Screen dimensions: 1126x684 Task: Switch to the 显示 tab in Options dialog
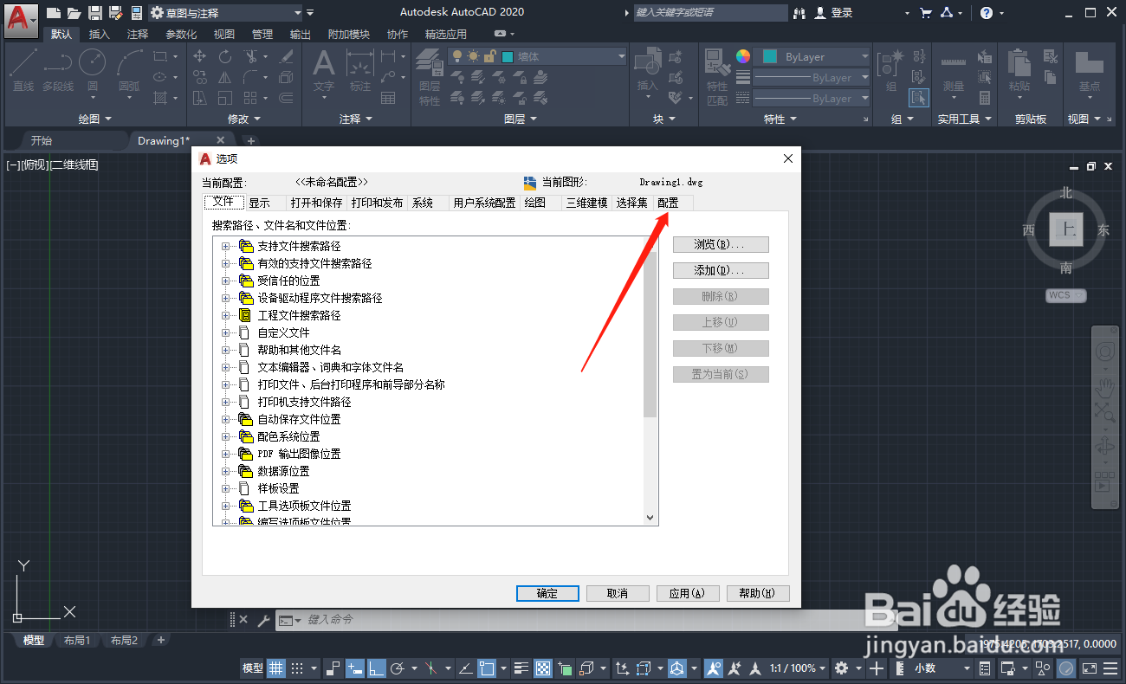click(x=259, y=203)
